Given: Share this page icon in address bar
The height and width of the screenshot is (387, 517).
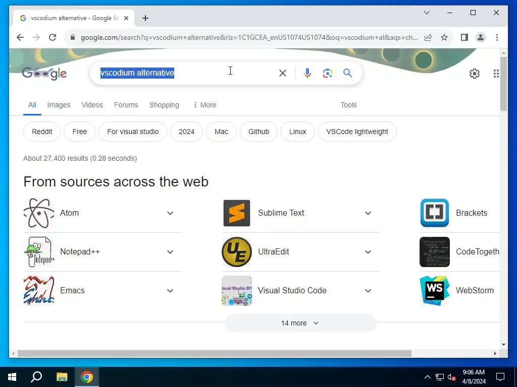Looking at the screenshot, I should (x=428, y=37).
